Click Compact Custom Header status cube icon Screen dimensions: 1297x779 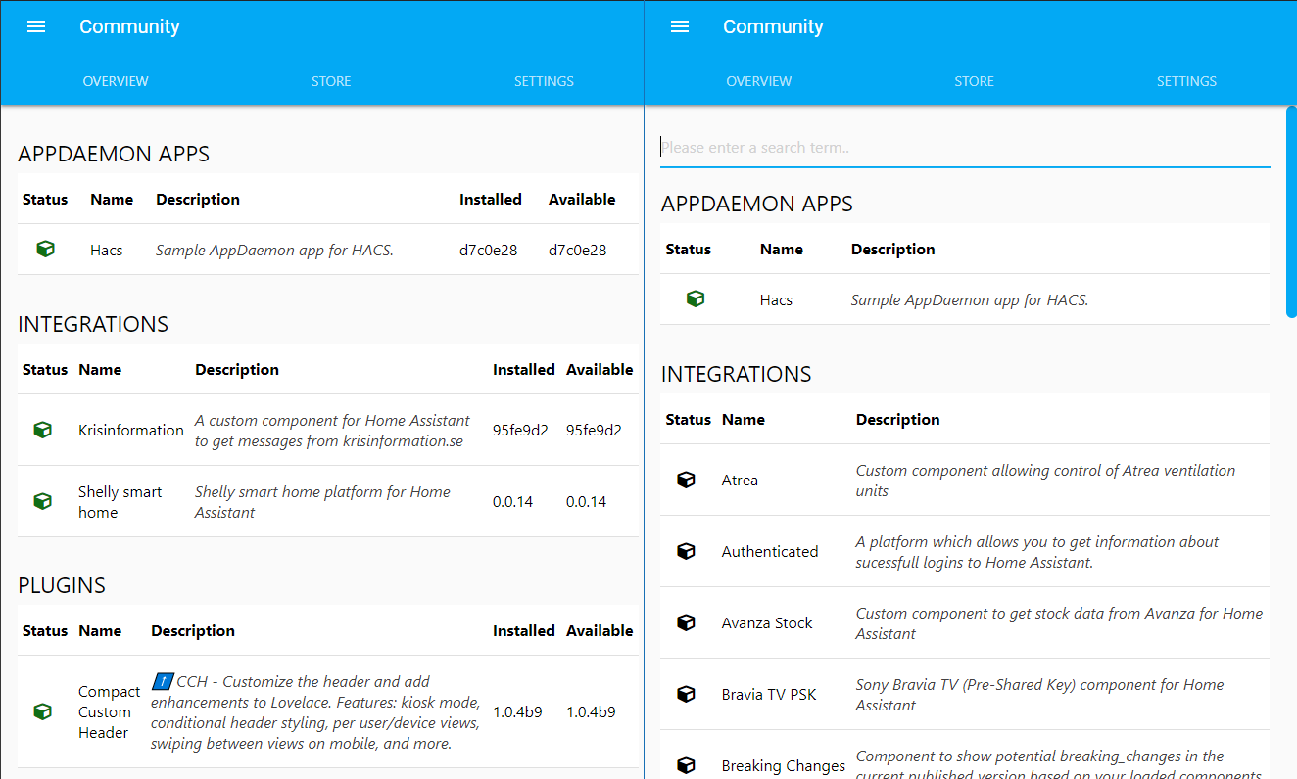coord(43,711)
